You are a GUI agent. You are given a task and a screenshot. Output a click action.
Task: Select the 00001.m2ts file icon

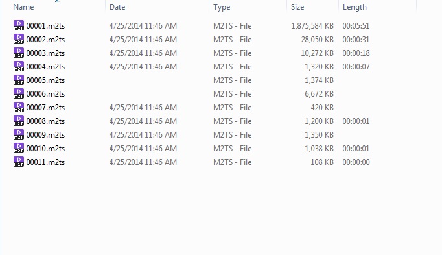coord(19,25)
